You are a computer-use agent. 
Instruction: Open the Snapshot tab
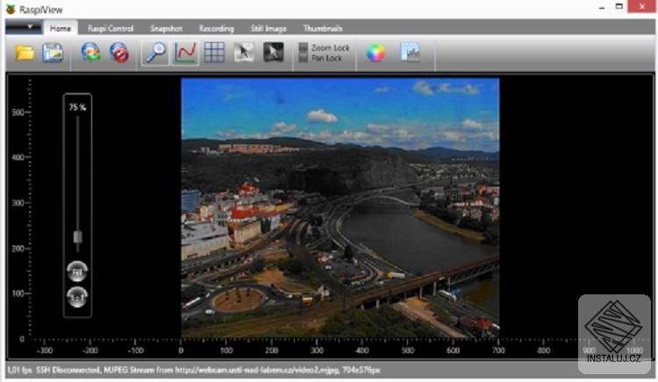(x=166, y=29)
